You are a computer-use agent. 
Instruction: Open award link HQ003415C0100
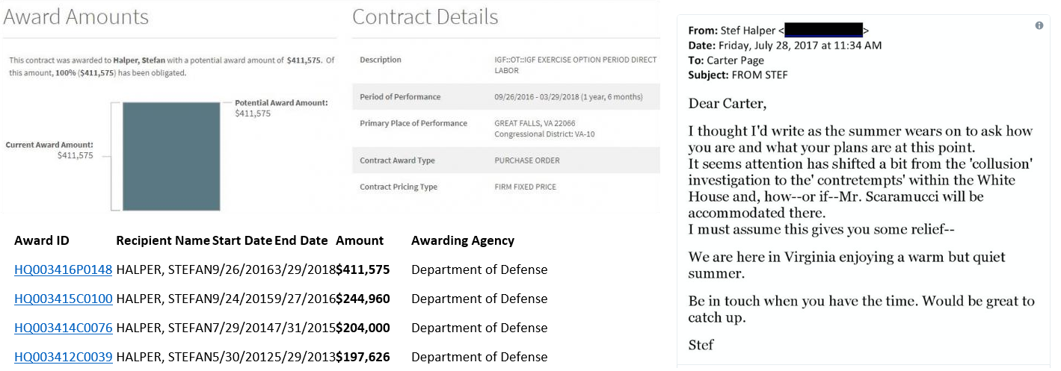point(63,299)
